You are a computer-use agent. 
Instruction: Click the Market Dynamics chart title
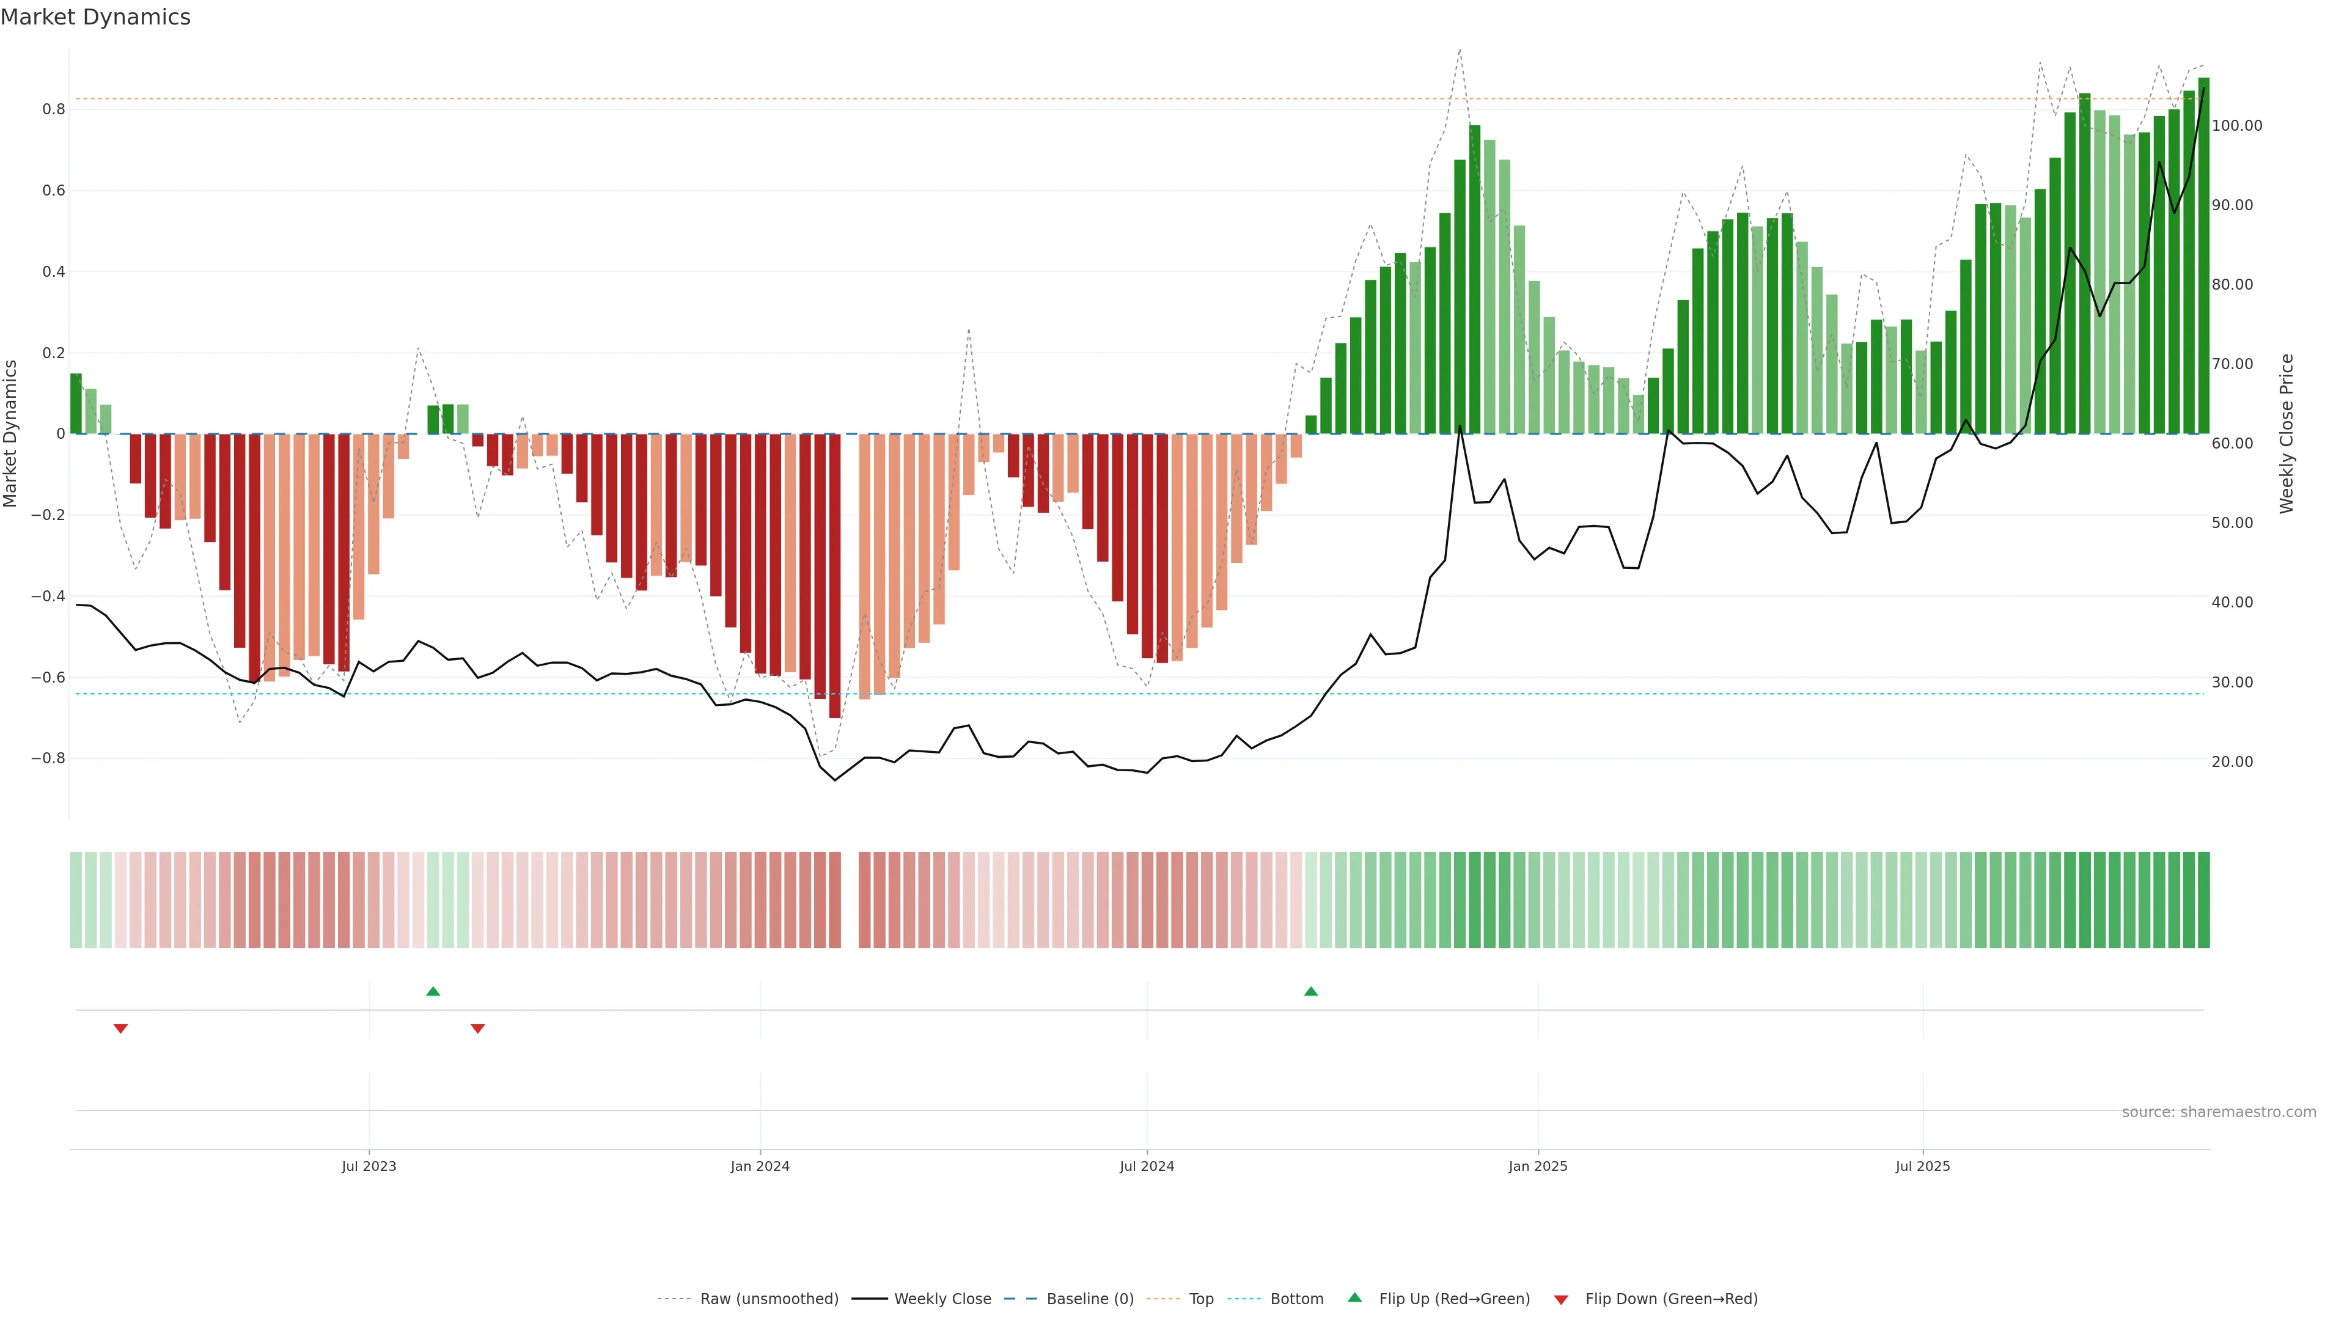[x=96, y=17]
